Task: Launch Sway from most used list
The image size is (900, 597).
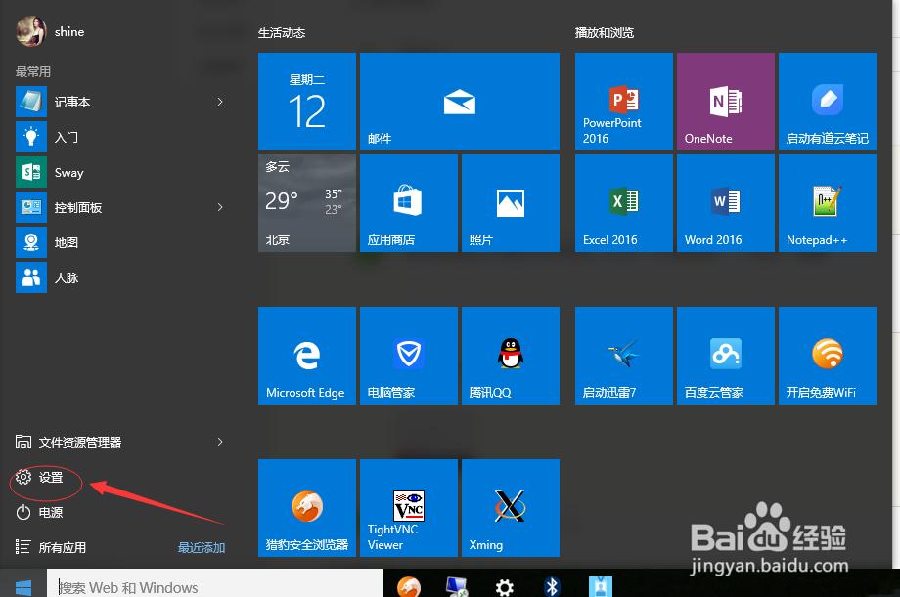Action: pyautogui.click(x=119, y=173)
